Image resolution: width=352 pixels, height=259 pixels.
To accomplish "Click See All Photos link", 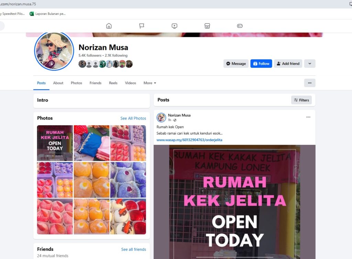I will click(x=133, y=118).
